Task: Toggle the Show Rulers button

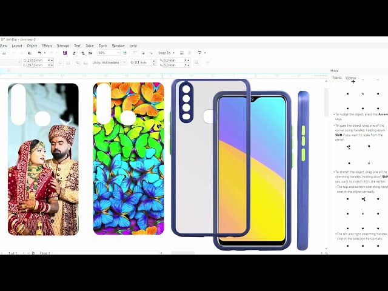Action: tap(135, 53)
